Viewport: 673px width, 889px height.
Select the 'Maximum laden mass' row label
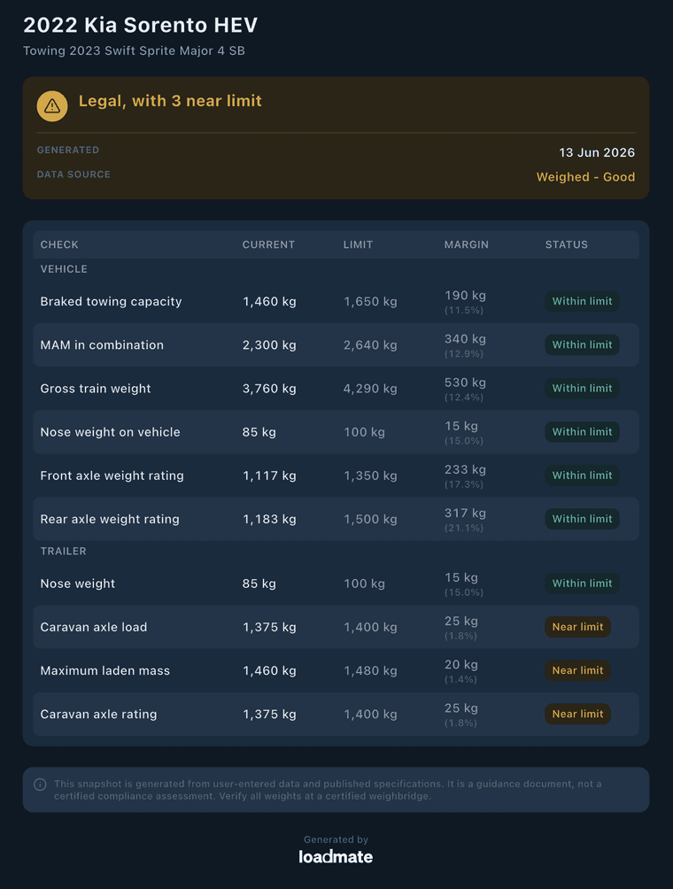click(x=104, y=670)
